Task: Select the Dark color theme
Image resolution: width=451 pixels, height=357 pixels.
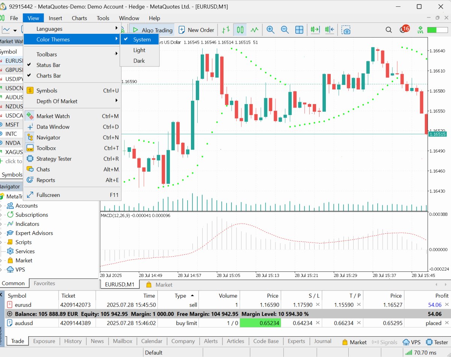Action: [139, 61]
